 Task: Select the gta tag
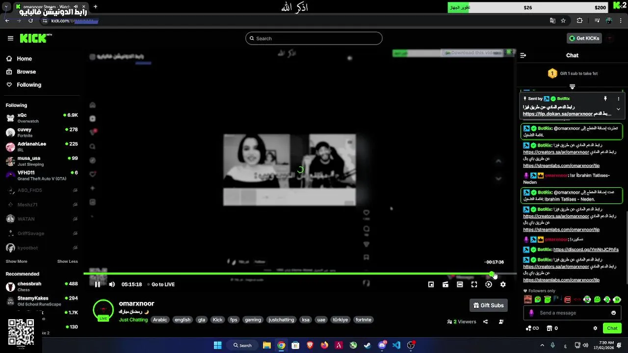(x=202, y=320)
